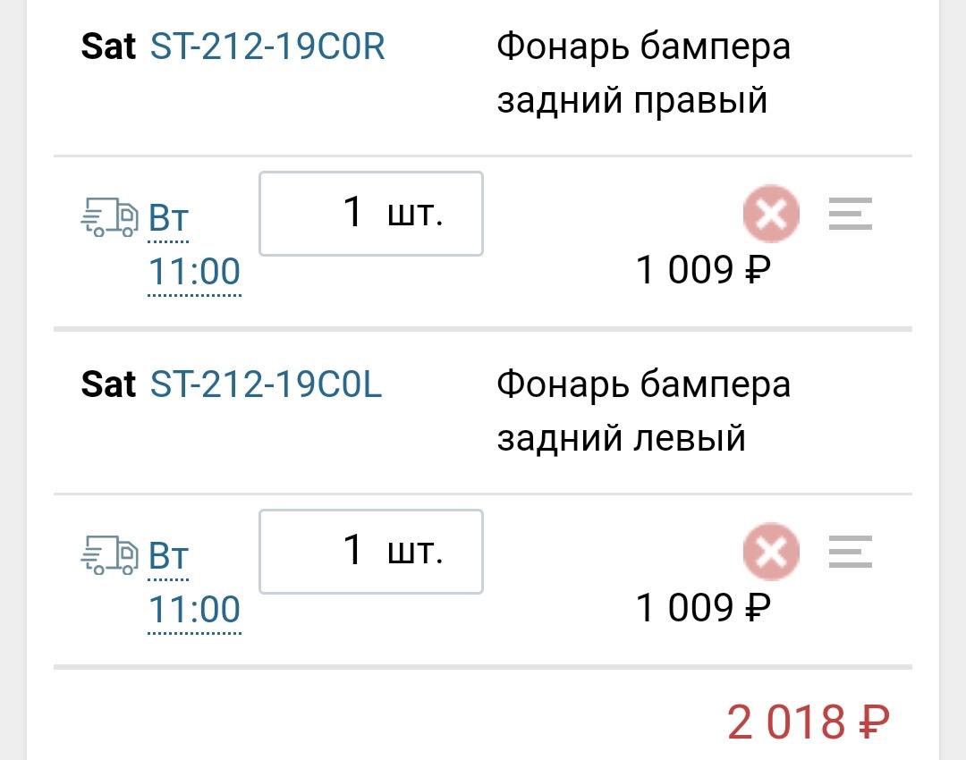Open Вт delivery day link in second item

(168, 555)
